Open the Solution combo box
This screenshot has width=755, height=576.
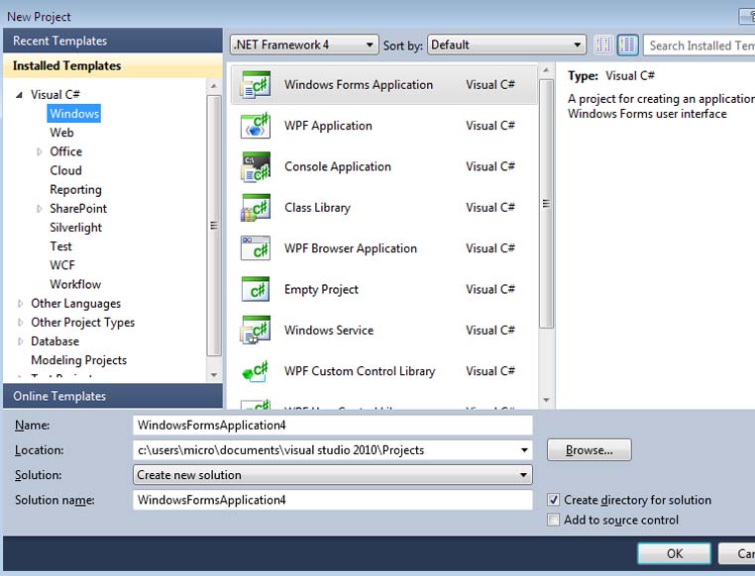[333, 475]
